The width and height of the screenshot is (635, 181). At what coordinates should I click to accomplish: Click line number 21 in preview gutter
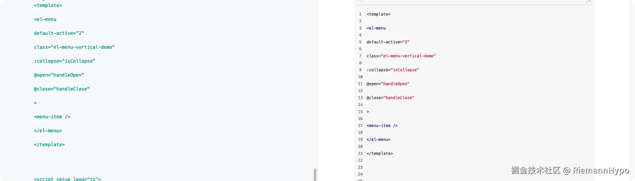tap(360, 153)
